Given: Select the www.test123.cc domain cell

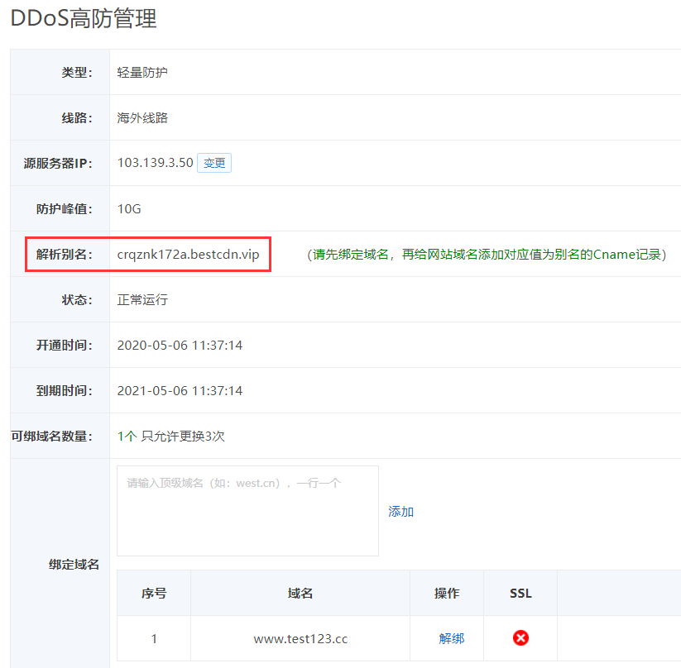Looking at the screenshot, I should 300,638.
